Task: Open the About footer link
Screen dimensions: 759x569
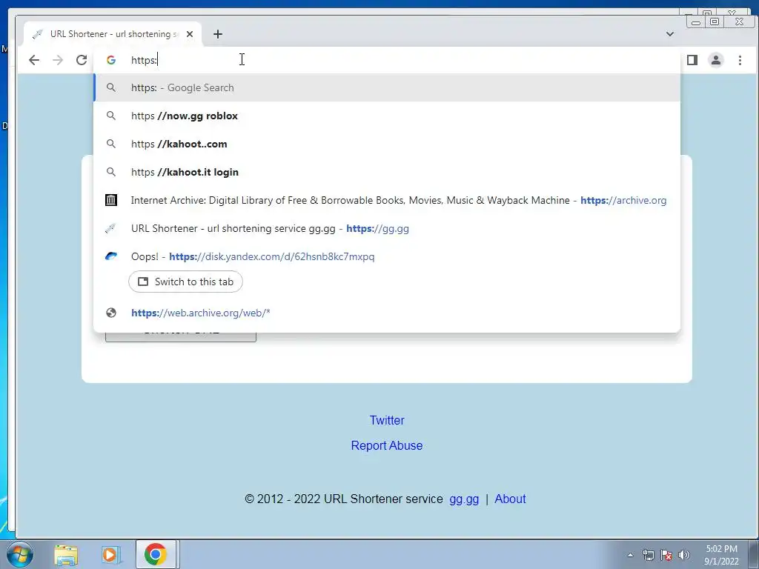Action: pos(510,499)
